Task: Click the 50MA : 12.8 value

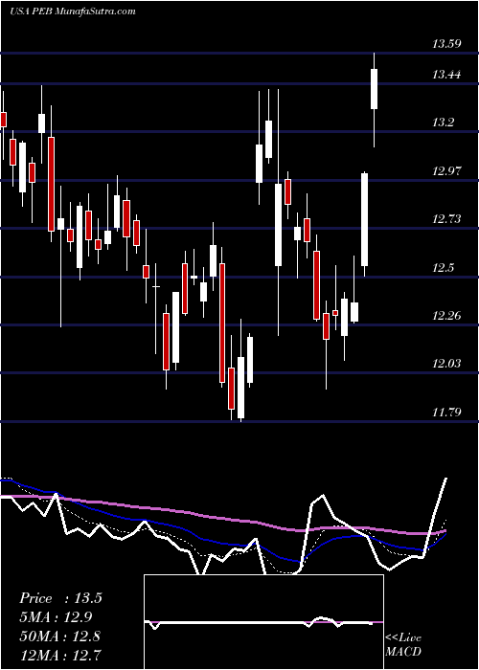Action: coord(59,636)
